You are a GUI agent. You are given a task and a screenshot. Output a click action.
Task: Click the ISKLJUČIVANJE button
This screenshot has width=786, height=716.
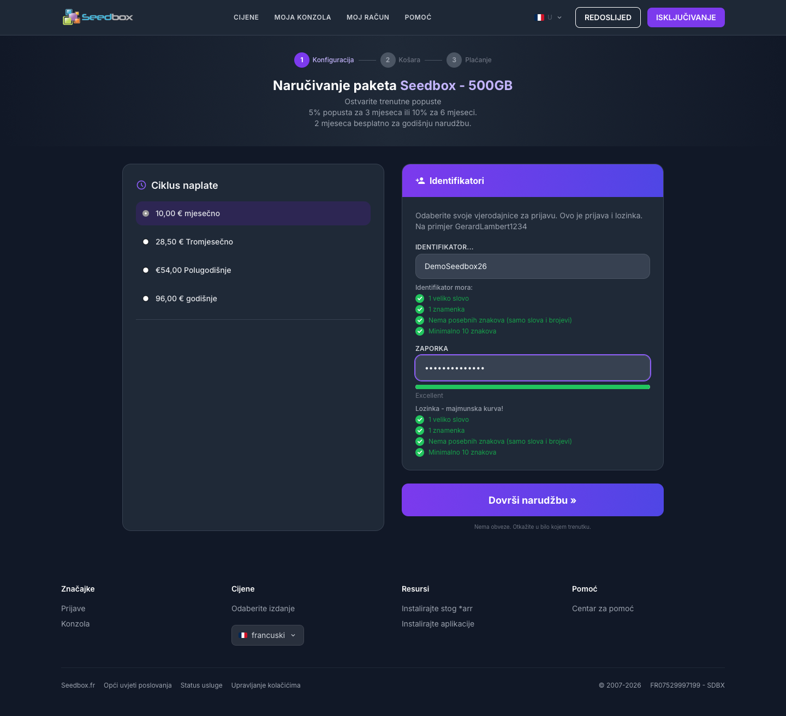pos(686,17)
